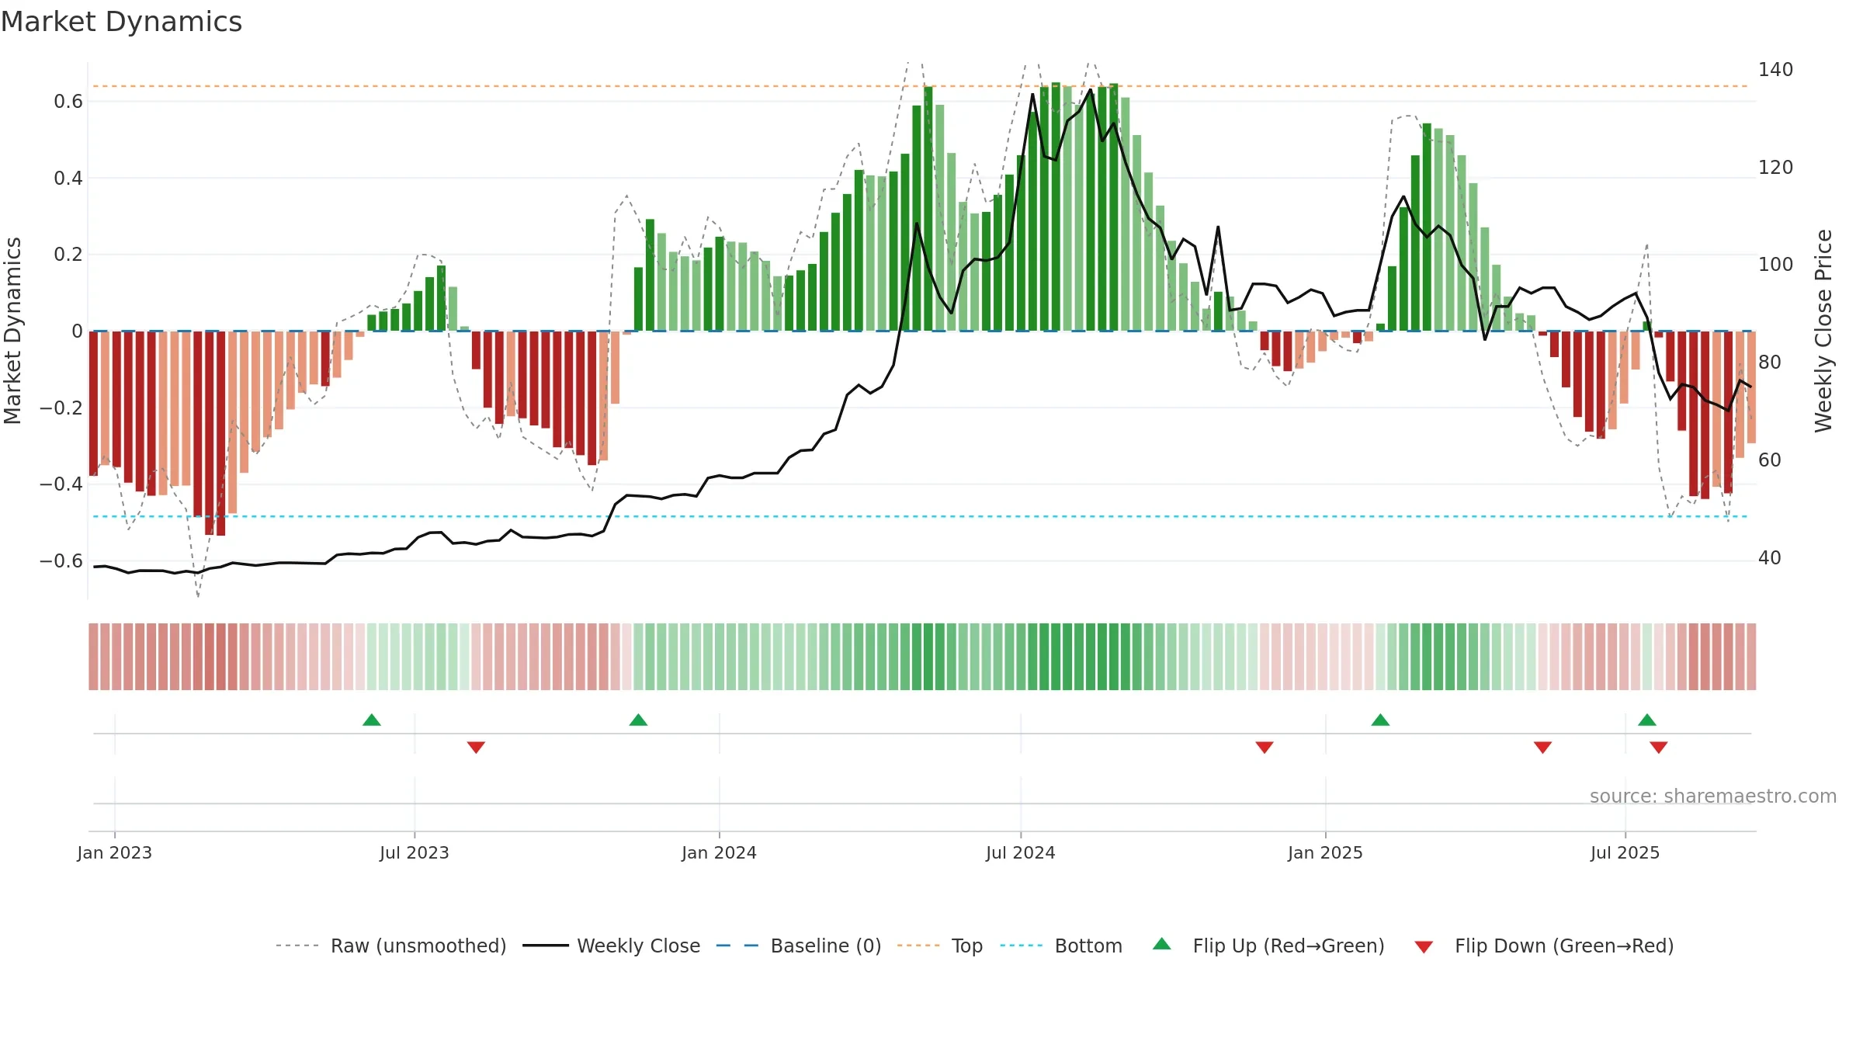The width and height of the screenshot is (1863, 1048).
Task: Click the '120' right-axis tick label
Action: tap(1776, 168)
